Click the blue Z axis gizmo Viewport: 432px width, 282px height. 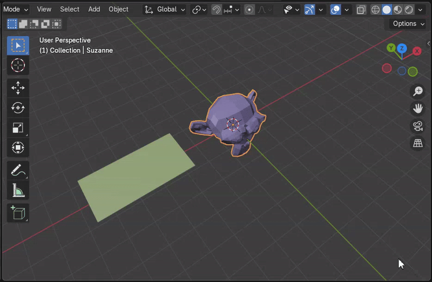click(x=402, y=48)
